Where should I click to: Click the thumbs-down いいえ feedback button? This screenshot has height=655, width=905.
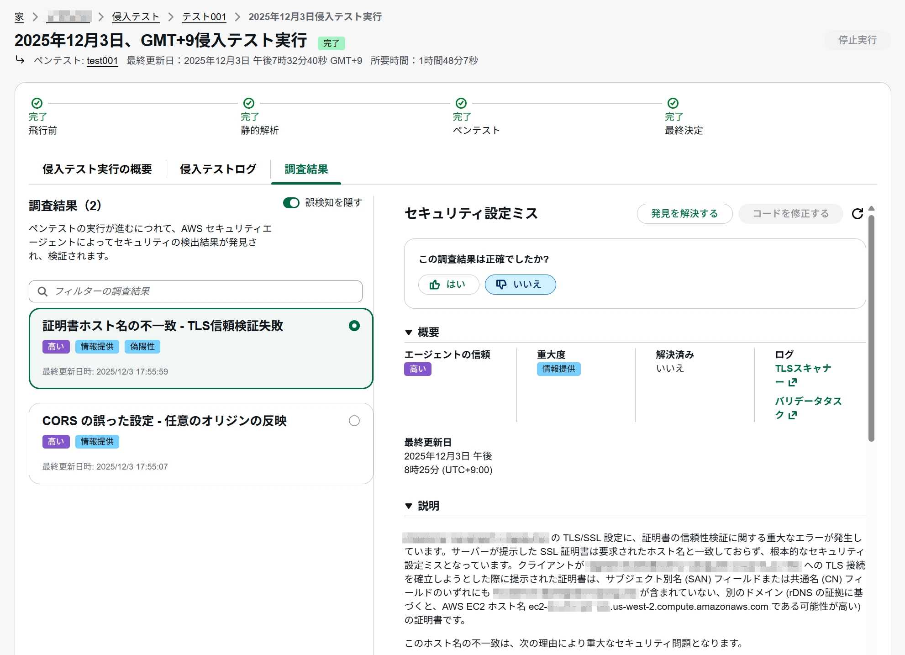(520, 285)
